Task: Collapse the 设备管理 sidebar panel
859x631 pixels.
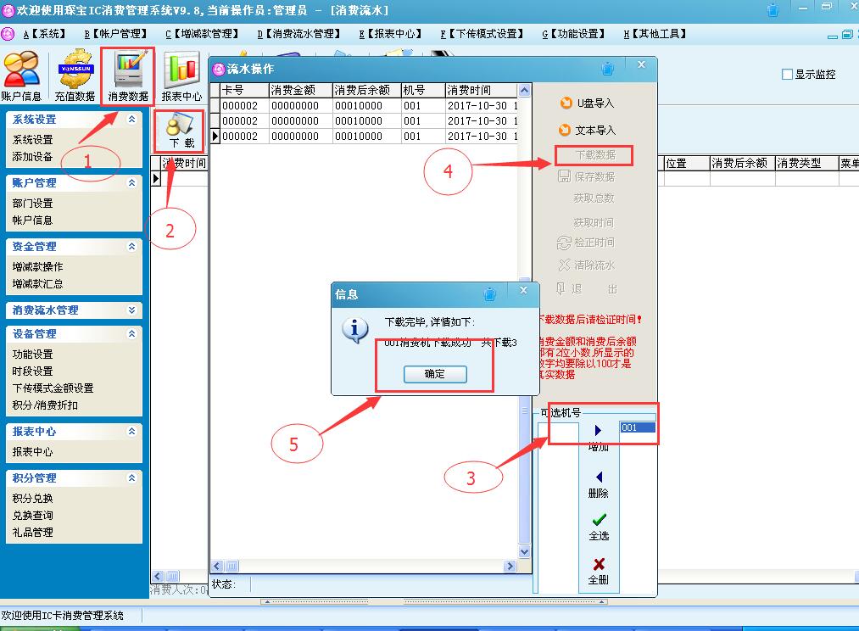Action: pyautogui.click(x=132, y=333)
